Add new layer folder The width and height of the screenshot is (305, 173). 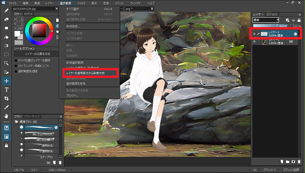click(x=287, y=162)
